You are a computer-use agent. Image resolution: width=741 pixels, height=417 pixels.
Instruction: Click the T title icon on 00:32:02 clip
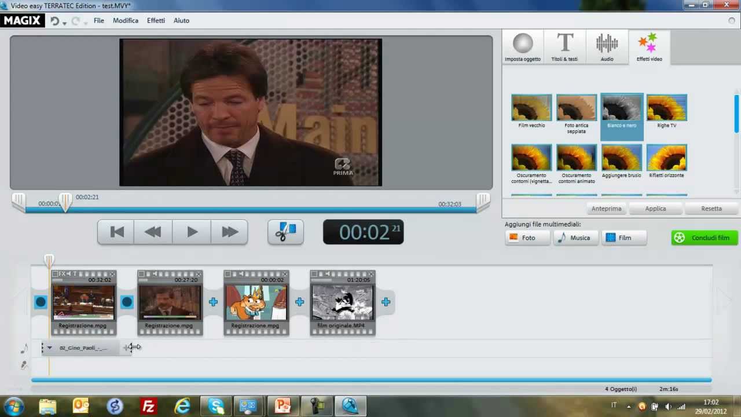(x=74, y=274)
